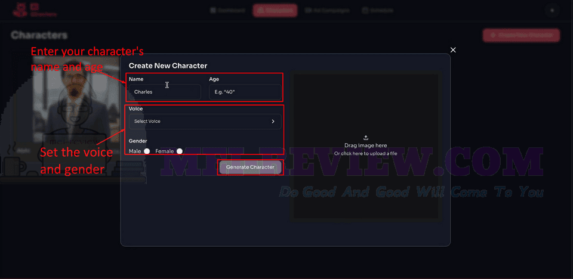Image resolution: width=573 pixels, height=279 pixels.
Task: Close the Create New Character dialog
Action: pyautogui.click(x=453, y=50)
